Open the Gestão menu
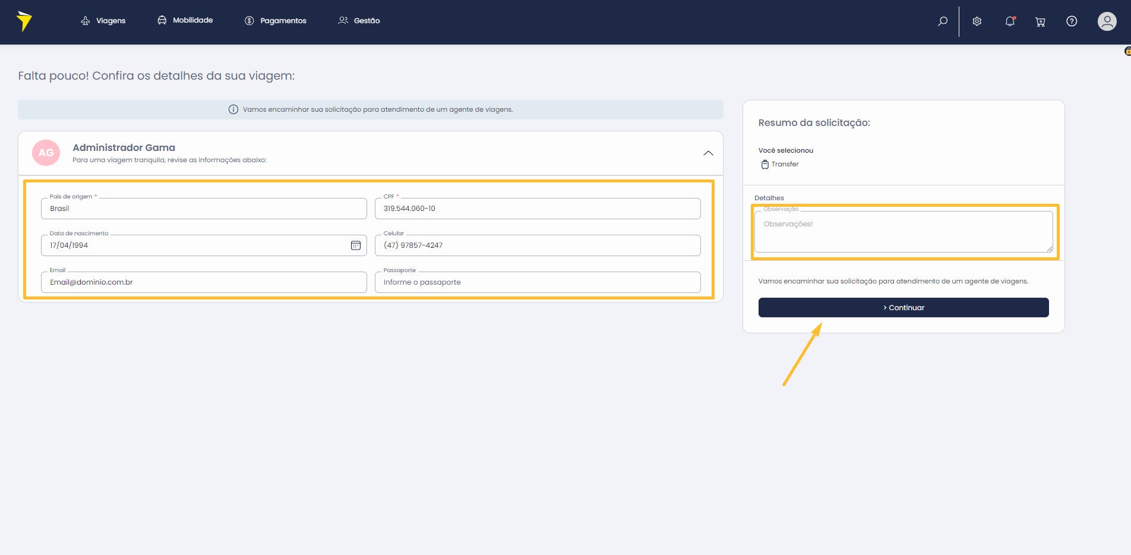 click(359, 21)
